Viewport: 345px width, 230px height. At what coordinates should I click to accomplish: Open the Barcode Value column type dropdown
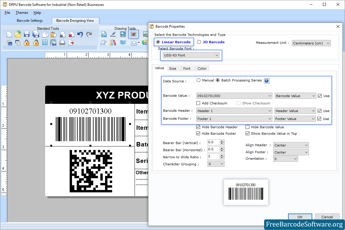[295, 96]
